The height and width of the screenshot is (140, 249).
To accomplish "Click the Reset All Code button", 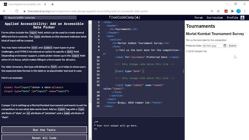I will point(44,137).
